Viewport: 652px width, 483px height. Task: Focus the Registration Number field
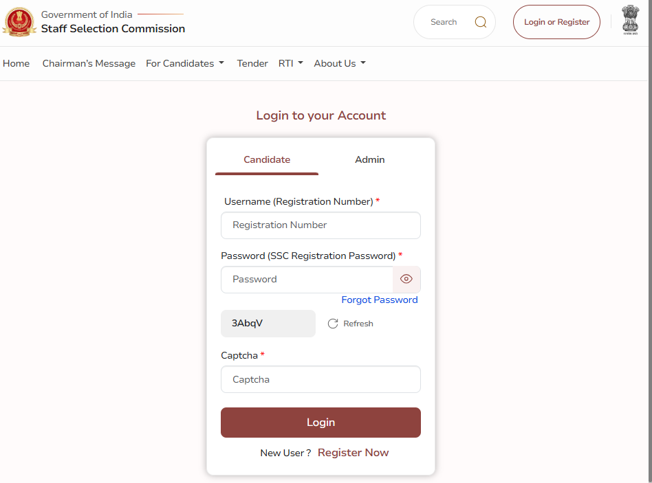(320, 225)
